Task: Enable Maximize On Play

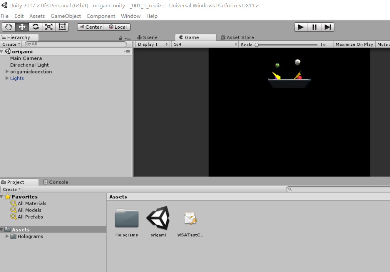Action: [354, 44]
